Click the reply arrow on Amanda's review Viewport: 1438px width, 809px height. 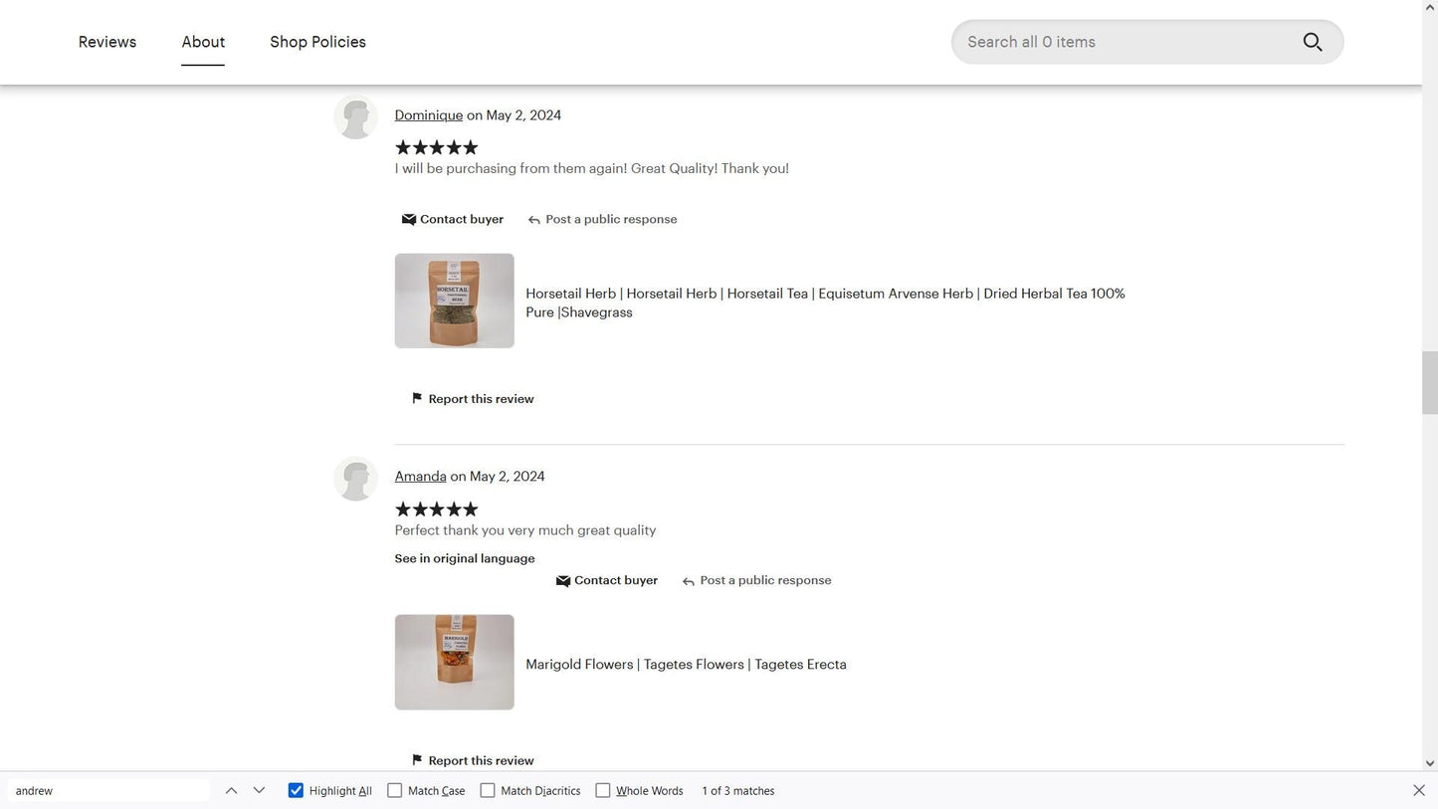pos(688,581)
